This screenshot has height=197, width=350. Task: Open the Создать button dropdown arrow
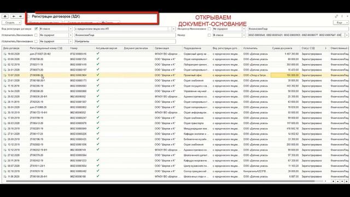[20, 22]
